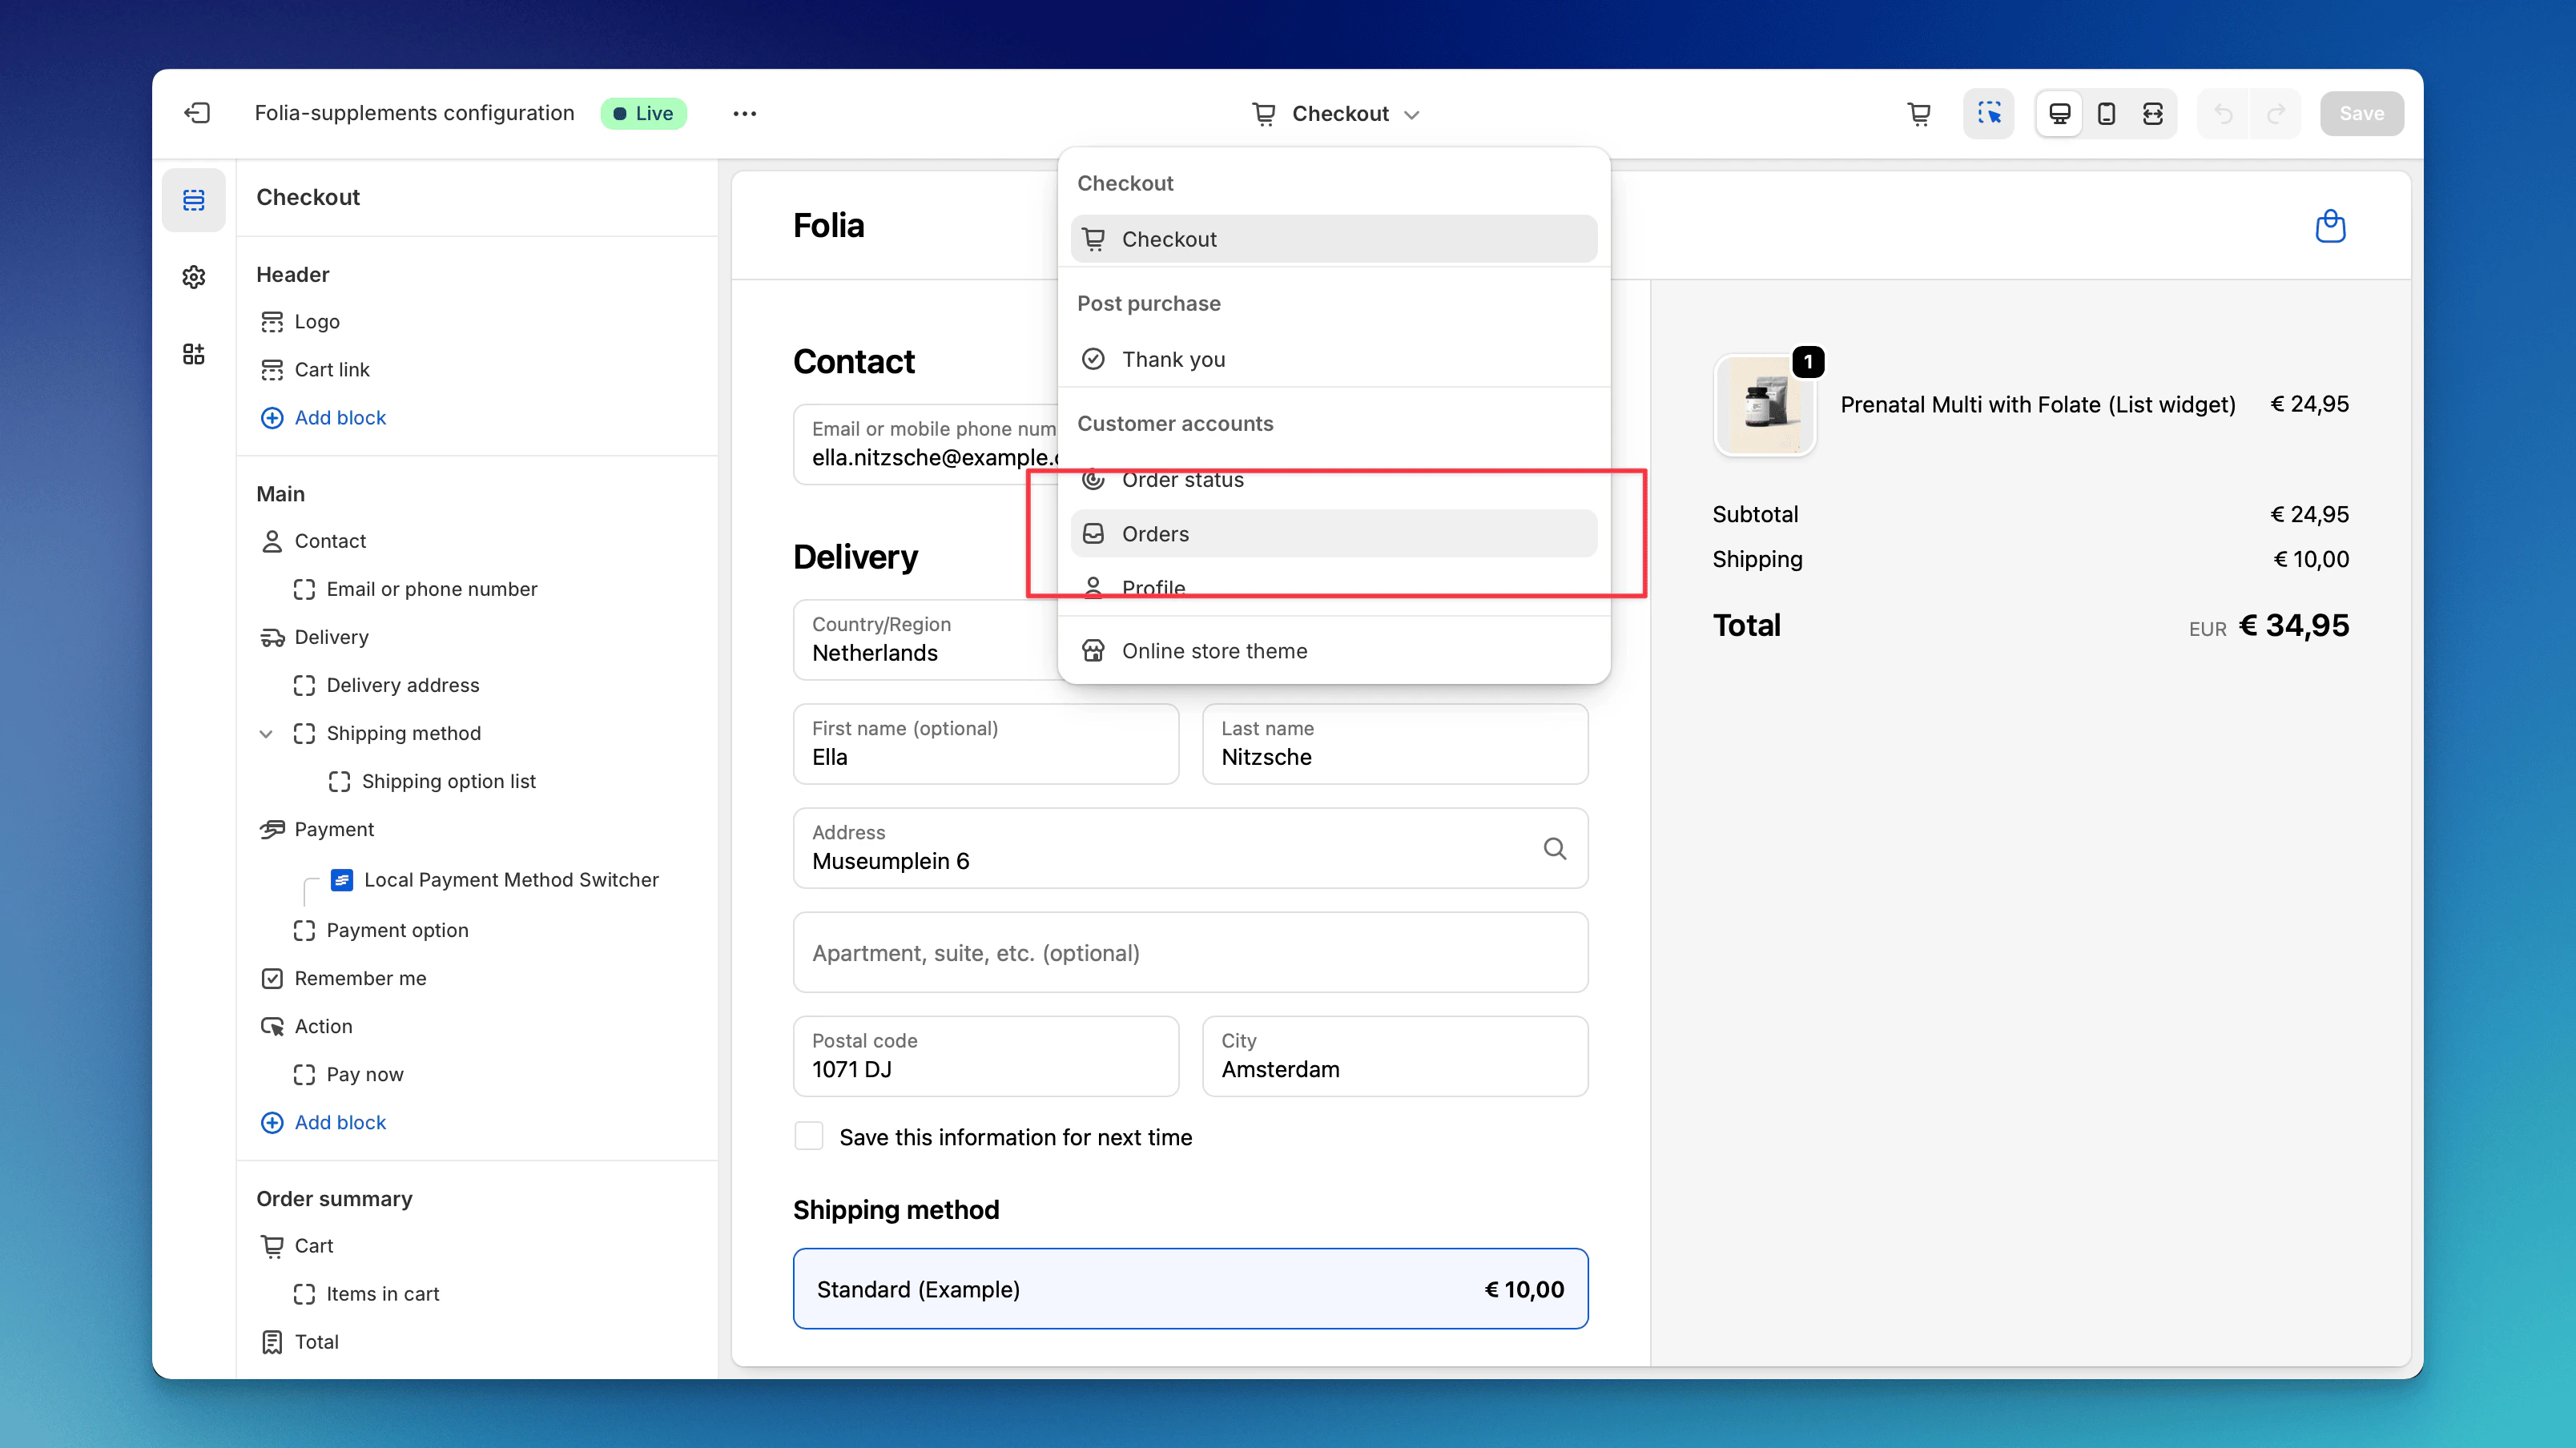Select the Sections panel icon in the sidebar
The width and height of the screenshot is (2576, 1448).
coord(193,199)
